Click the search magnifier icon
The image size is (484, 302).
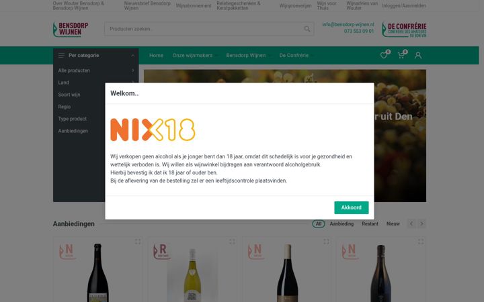click(x=307, y=29)
